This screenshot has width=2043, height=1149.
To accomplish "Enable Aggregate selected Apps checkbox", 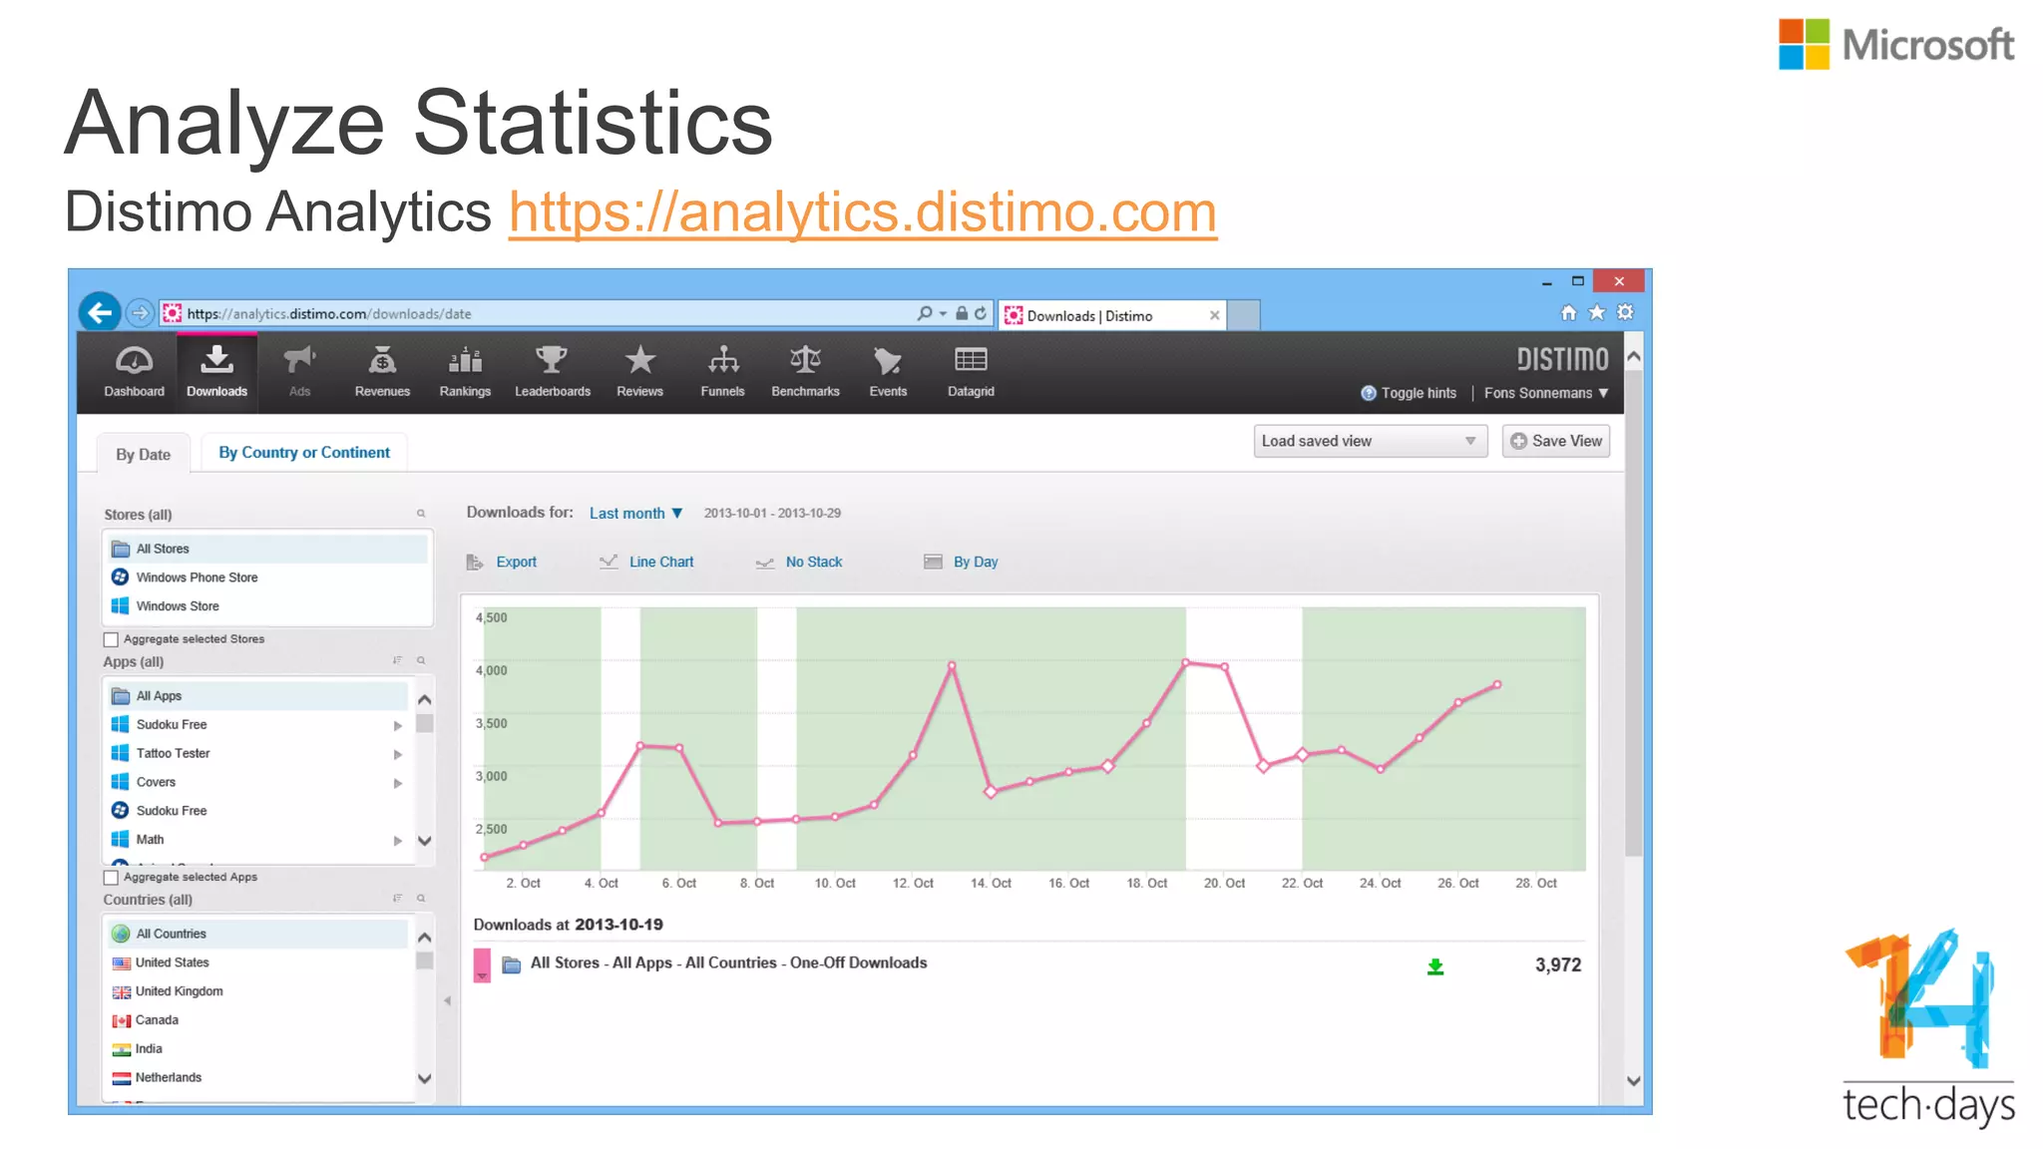I will pos(111,878).
